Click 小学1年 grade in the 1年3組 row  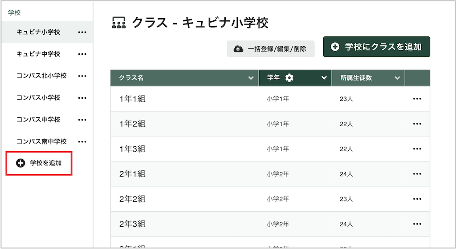[x=278, y=149]
